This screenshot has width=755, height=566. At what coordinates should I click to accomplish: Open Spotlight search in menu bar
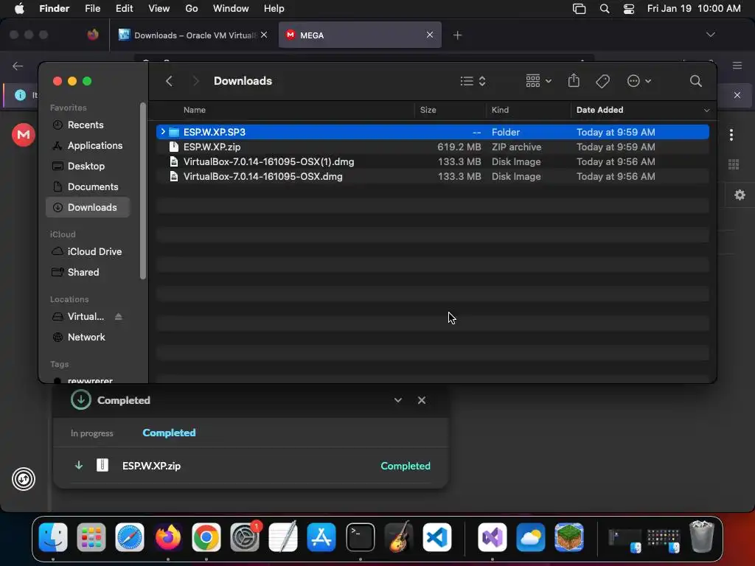tap(605, 9)
